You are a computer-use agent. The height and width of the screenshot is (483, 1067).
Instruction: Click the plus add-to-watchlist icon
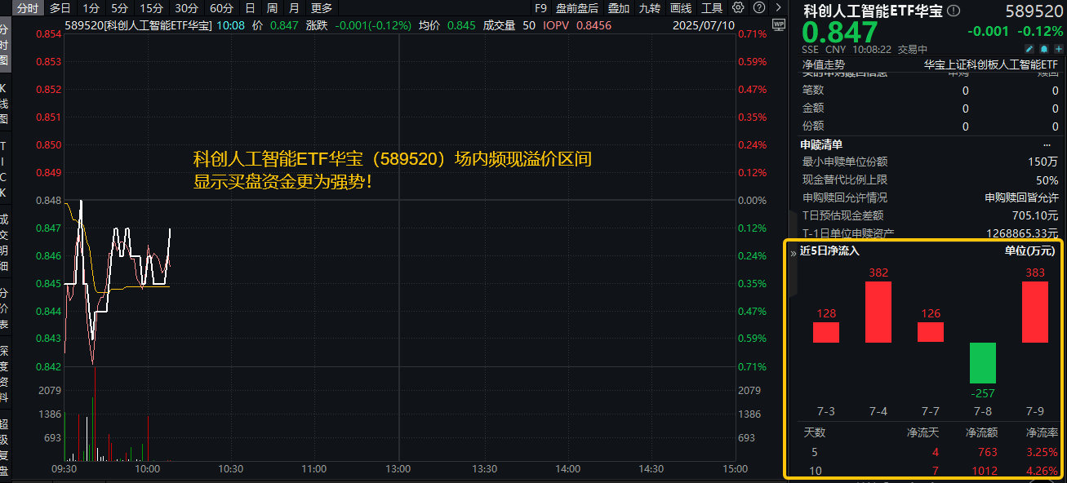click(x=1057, y=49)
